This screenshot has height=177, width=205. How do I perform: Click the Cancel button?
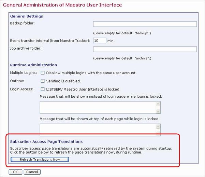point(32,172)
